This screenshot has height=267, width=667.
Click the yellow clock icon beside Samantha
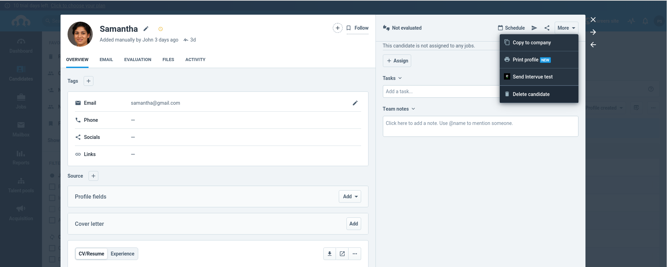(161, 29)
